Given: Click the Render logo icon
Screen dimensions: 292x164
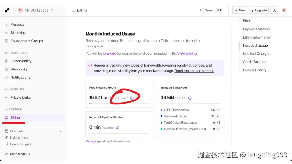Looking at the screenshot, I should [7, 10].
